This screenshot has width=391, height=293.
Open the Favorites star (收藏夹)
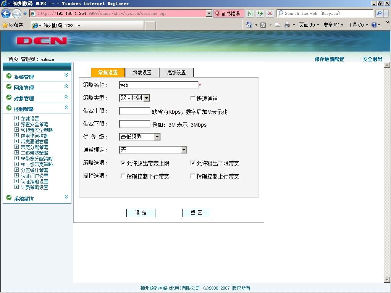pyautogui.click(x=13, y=25)
